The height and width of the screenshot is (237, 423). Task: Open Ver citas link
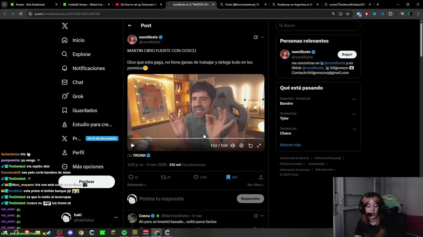pos(255,185)
